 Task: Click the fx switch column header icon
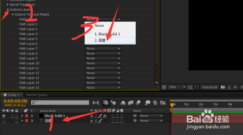(105, 111)
